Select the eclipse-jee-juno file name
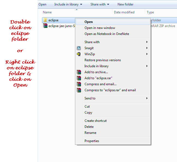This screenshot has height=162, width=177. [x=62, y=26]
